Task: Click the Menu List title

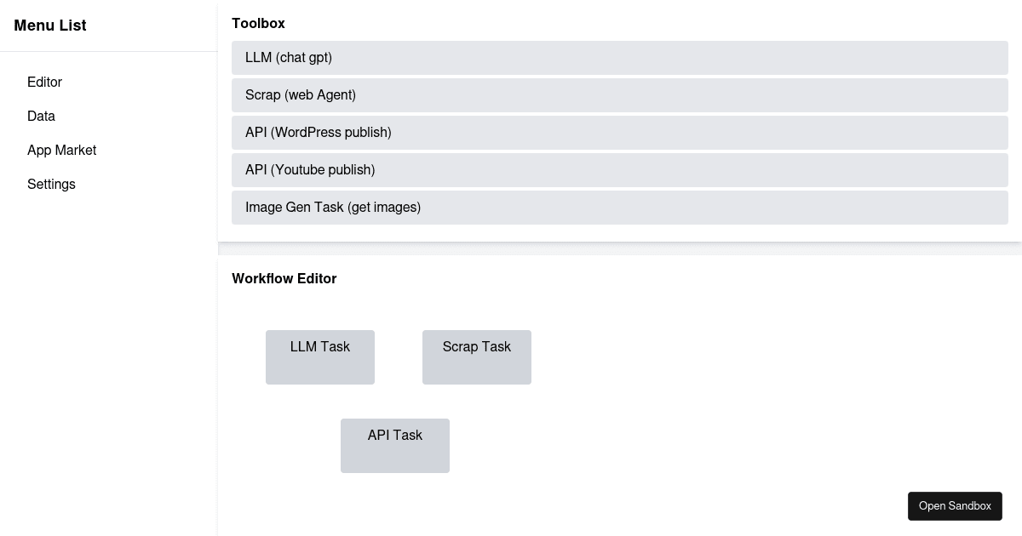Action: (x=49, y=26)
